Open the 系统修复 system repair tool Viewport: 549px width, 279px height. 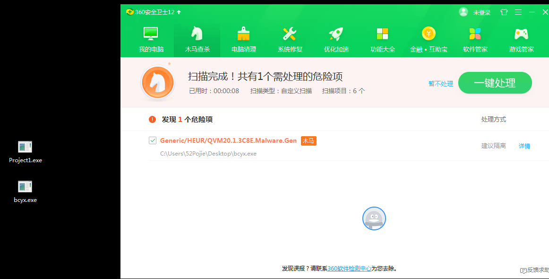(x=290, y=39)
